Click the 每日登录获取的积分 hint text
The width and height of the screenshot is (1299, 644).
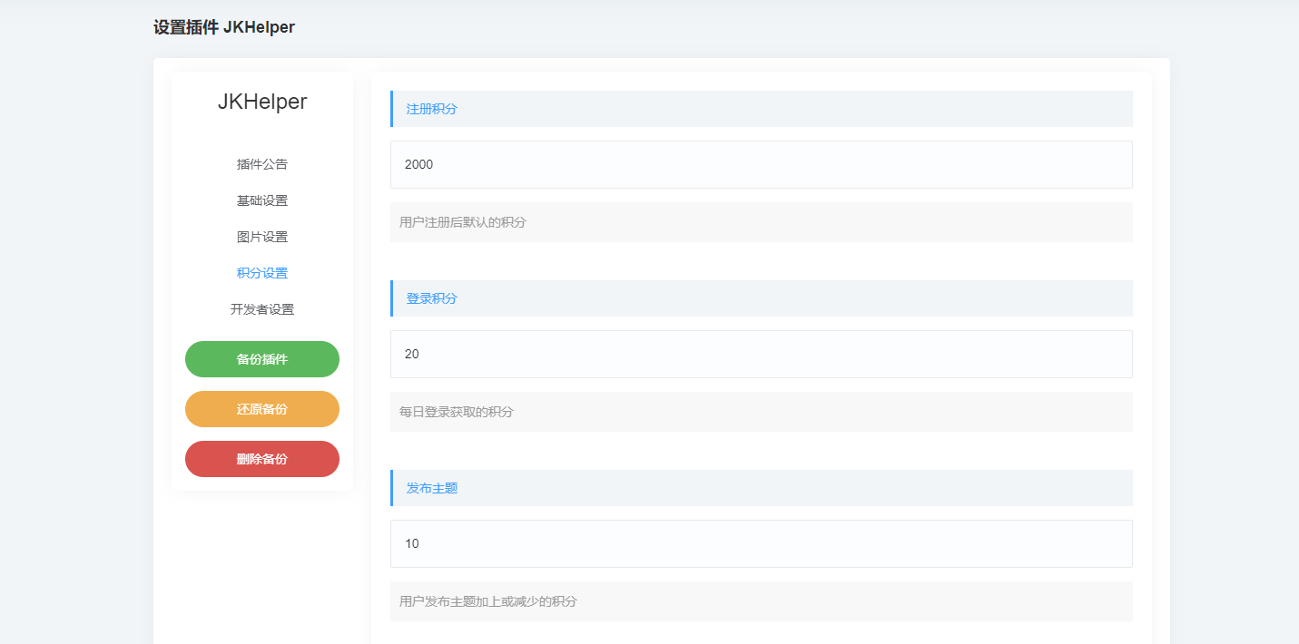tap(761, 411)
